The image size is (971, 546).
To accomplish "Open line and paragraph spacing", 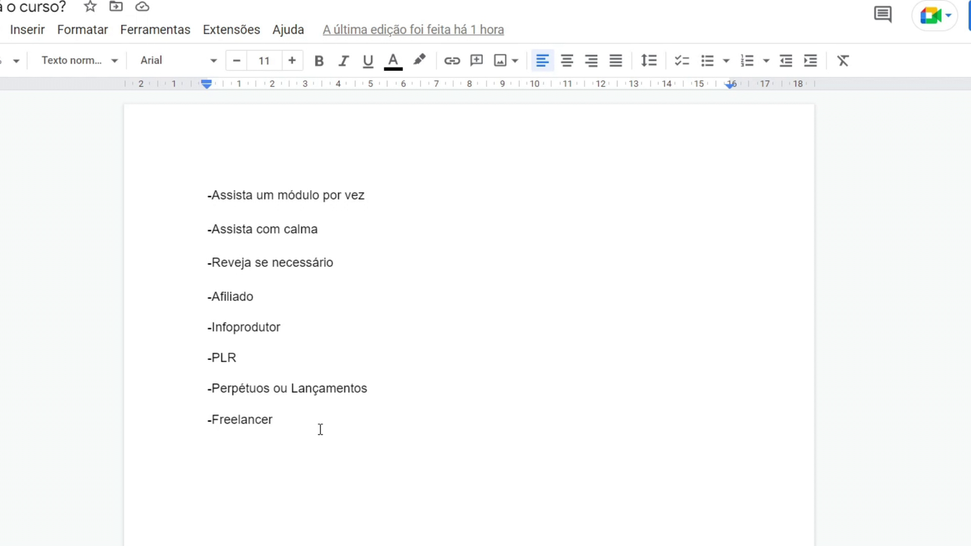I will point(649,61).
